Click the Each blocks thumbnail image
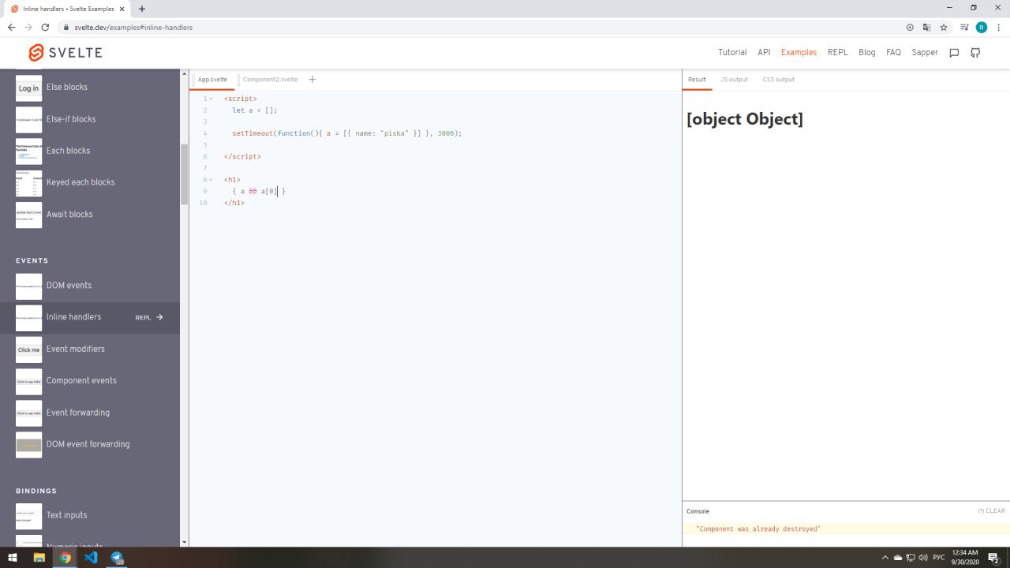 (x=28, y=151)
